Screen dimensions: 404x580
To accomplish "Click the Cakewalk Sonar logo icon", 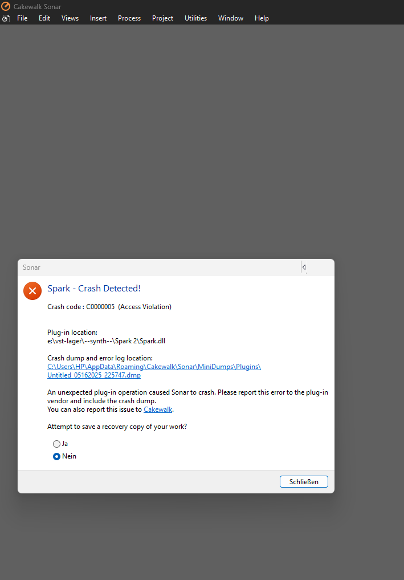I will (6, 6).
